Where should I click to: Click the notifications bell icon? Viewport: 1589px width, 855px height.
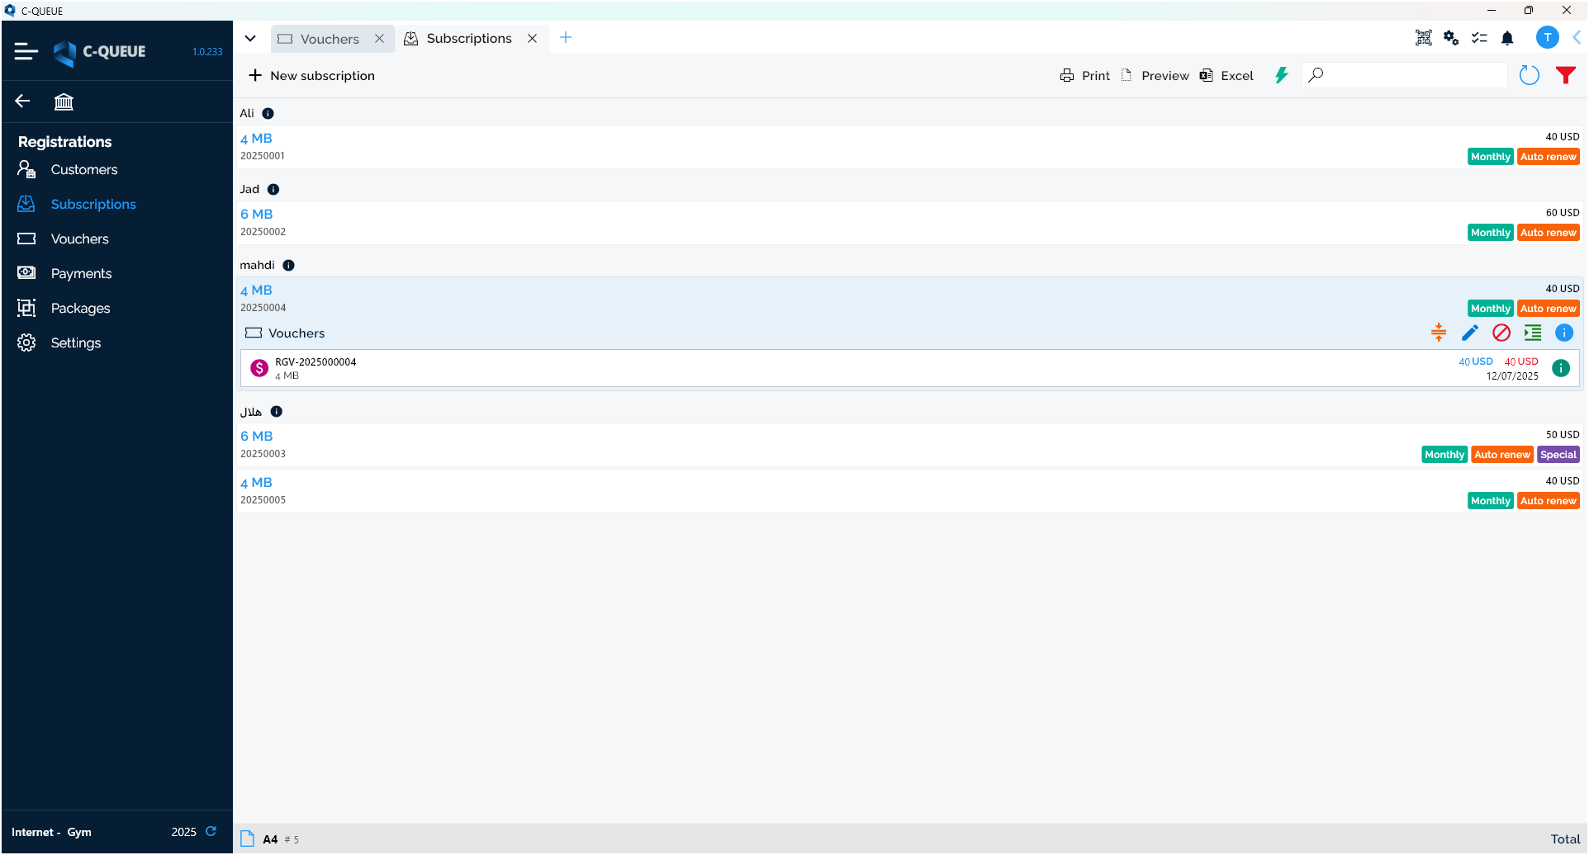point(1507,38)
